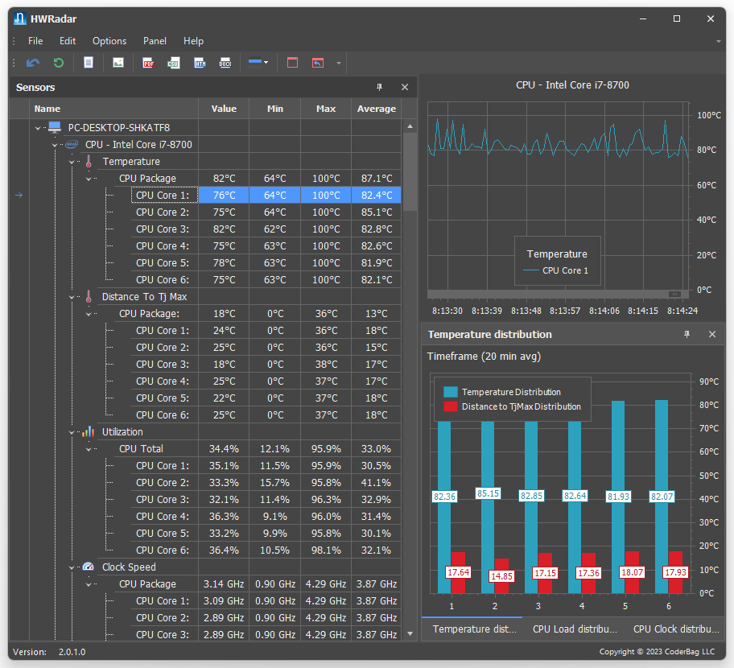Export sensor data as CSV

pyautogui.click(x=174, y=63)
